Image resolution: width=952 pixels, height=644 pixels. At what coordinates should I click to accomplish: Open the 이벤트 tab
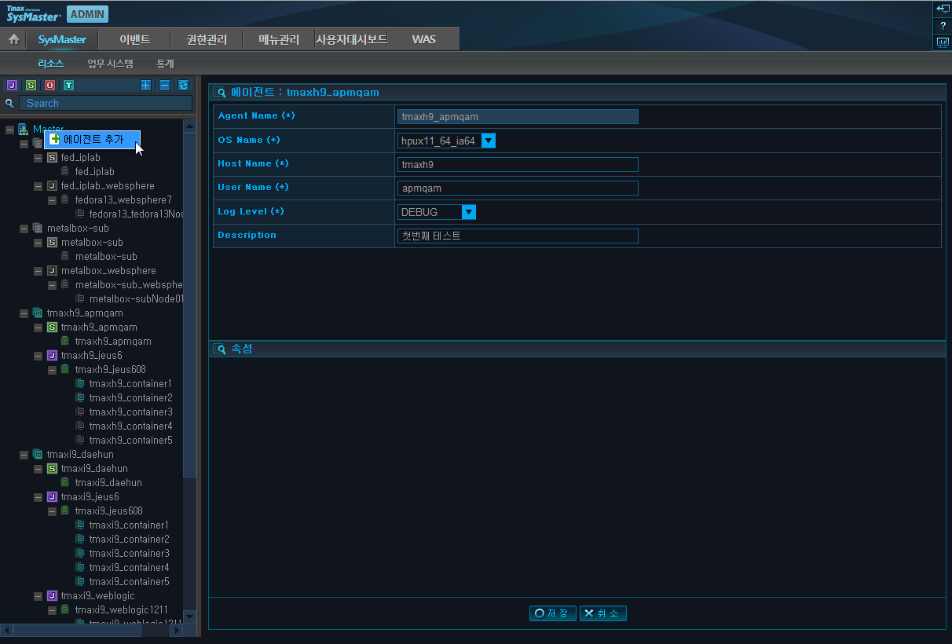134,39
